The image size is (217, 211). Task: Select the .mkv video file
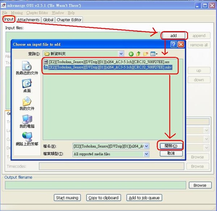point(108,67)
